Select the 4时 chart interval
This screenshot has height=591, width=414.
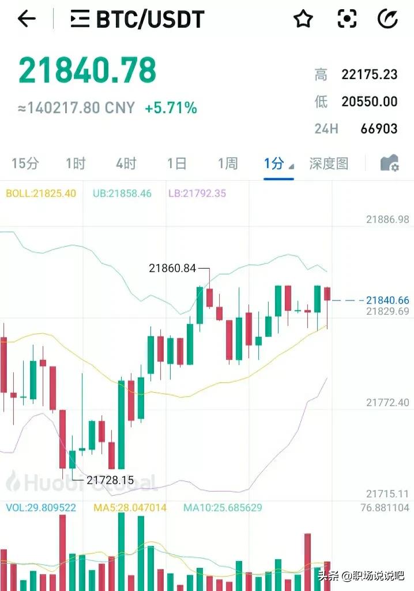(126, 163)
